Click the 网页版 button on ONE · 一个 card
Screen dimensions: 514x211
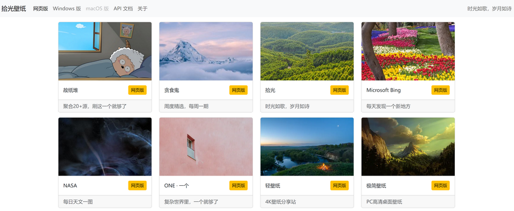(x=238, y=185)
